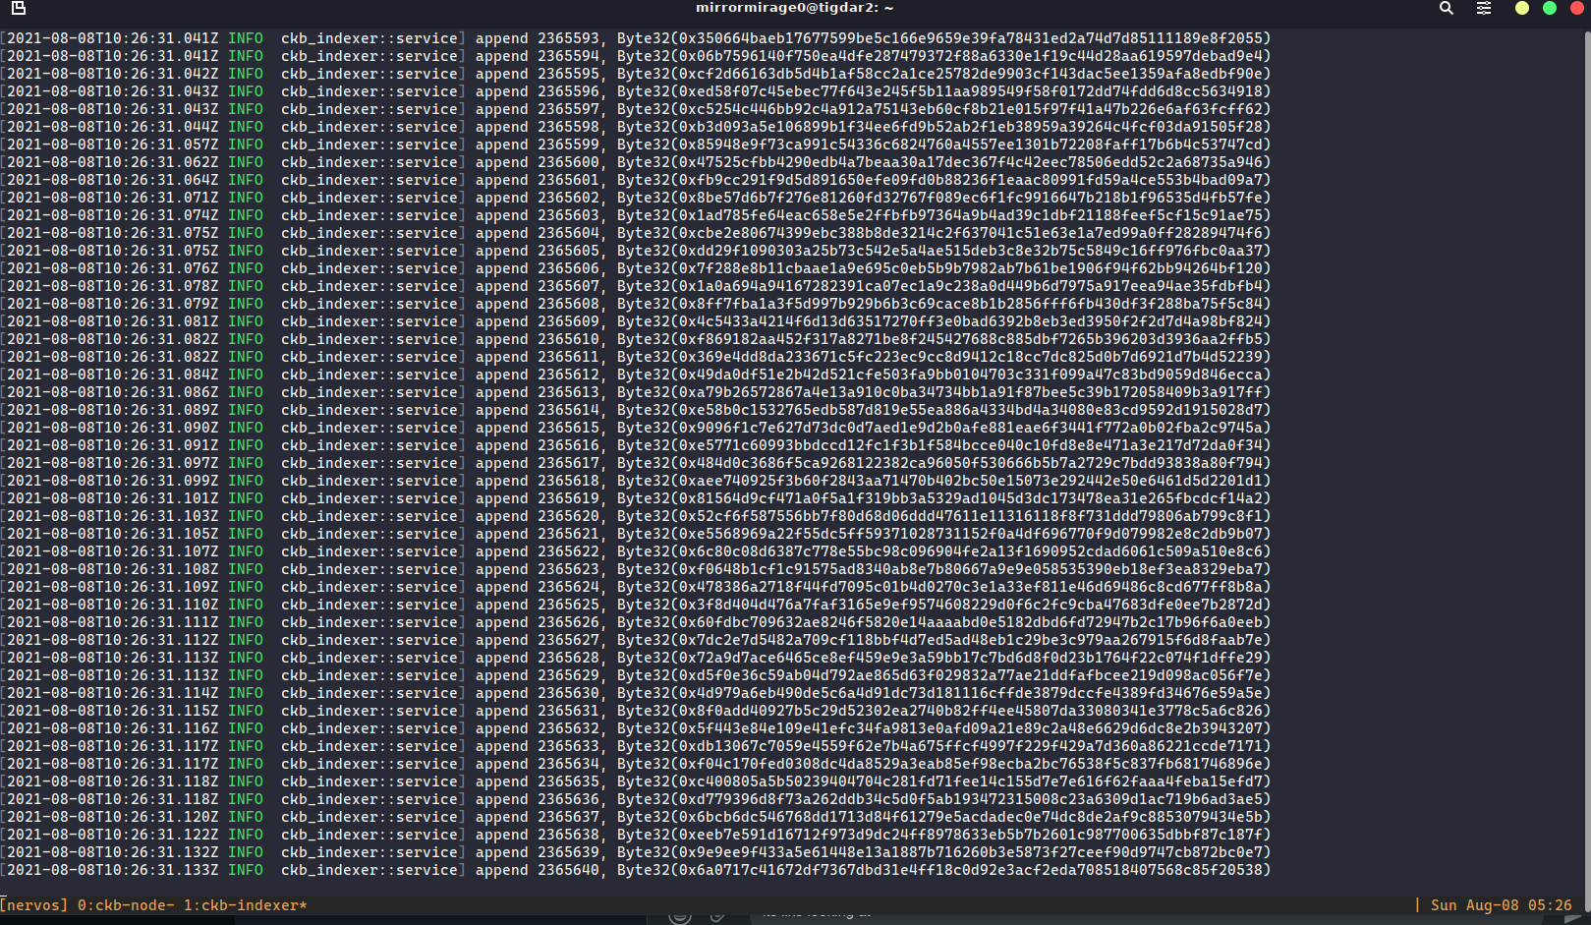Open the terminal preferences menu icon
Viewport: 1591px width, 925px height.
(x=1484, y=8)
